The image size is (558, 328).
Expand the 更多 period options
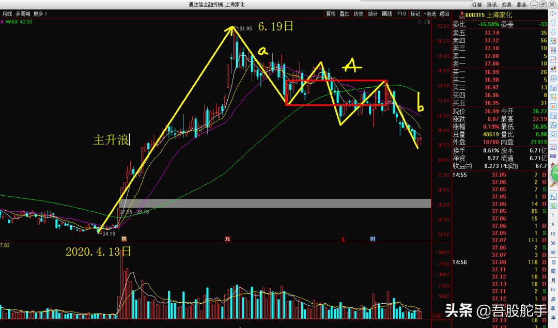pos(40,14)
